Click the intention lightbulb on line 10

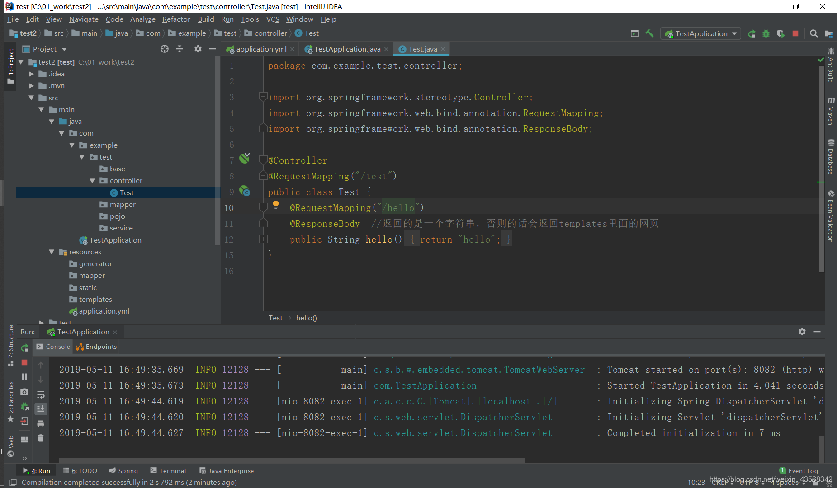(x=276, y=205)
